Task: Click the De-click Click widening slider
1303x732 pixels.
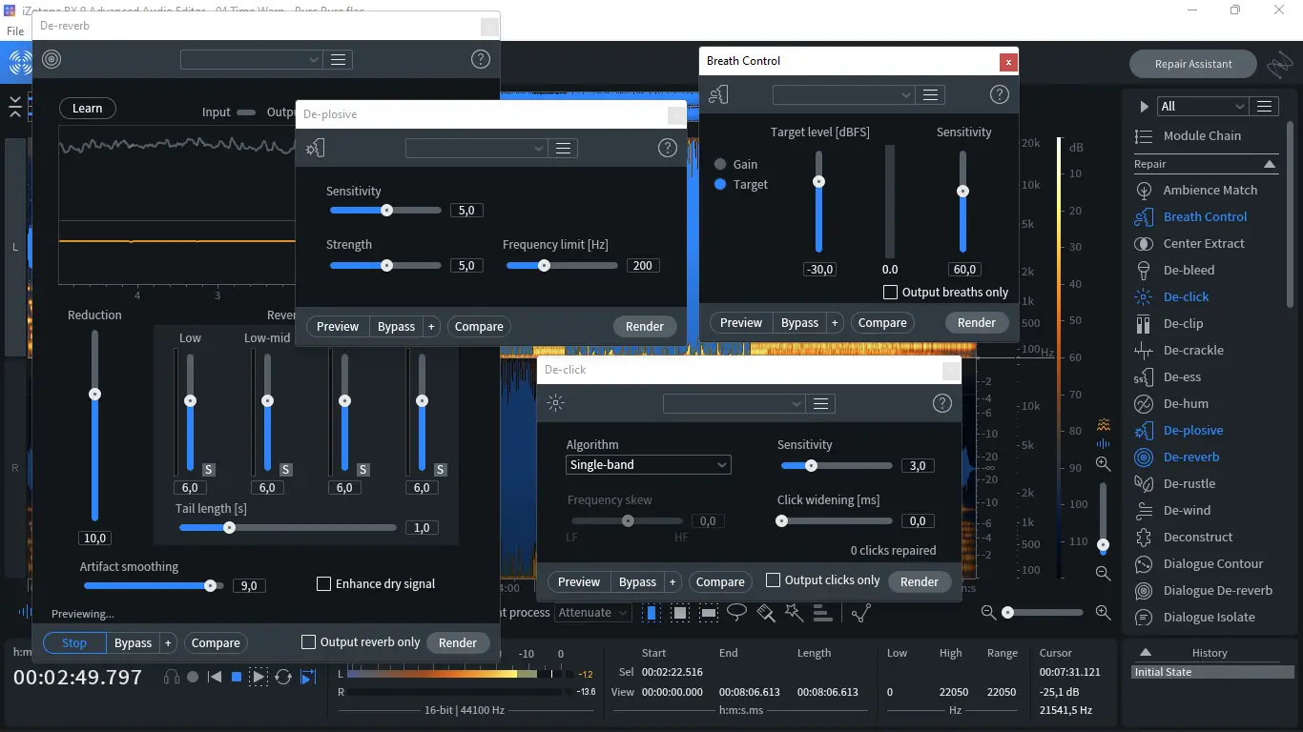Action: (837, 521)
